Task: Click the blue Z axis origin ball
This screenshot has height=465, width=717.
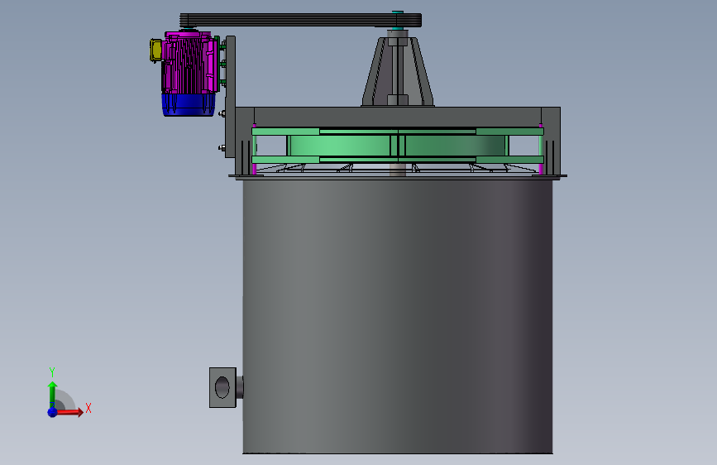Action: coord(53,412)
